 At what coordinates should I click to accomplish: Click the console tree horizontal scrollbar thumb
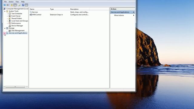tap(15, 87)
